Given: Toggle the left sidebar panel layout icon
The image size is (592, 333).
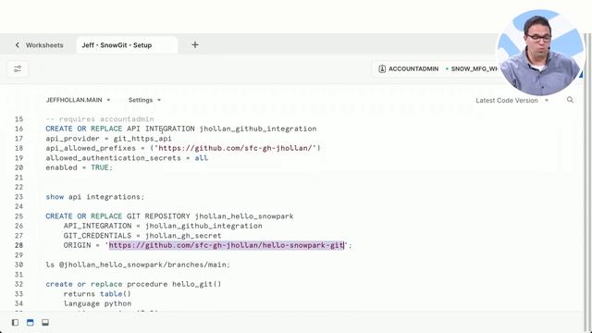Looking at the screenshot, I should pos(15,323).
